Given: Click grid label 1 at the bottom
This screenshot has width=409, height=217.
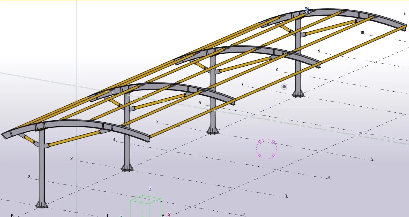Looking at the screenshot, I should pyautogui.click(x=107, y=215).
